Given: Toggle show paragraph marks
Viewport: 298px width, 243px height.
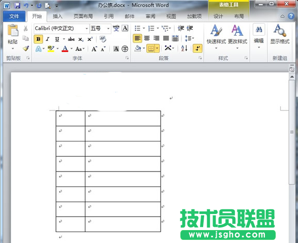Looking at the screenshot, I should click(197, 49).
